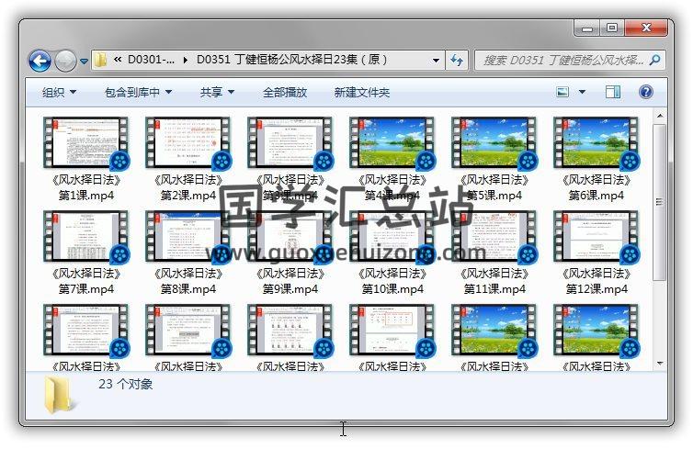Open the view options dropdown arrow
This screenshot has height=449, width=693.
[x=582, y=92]
